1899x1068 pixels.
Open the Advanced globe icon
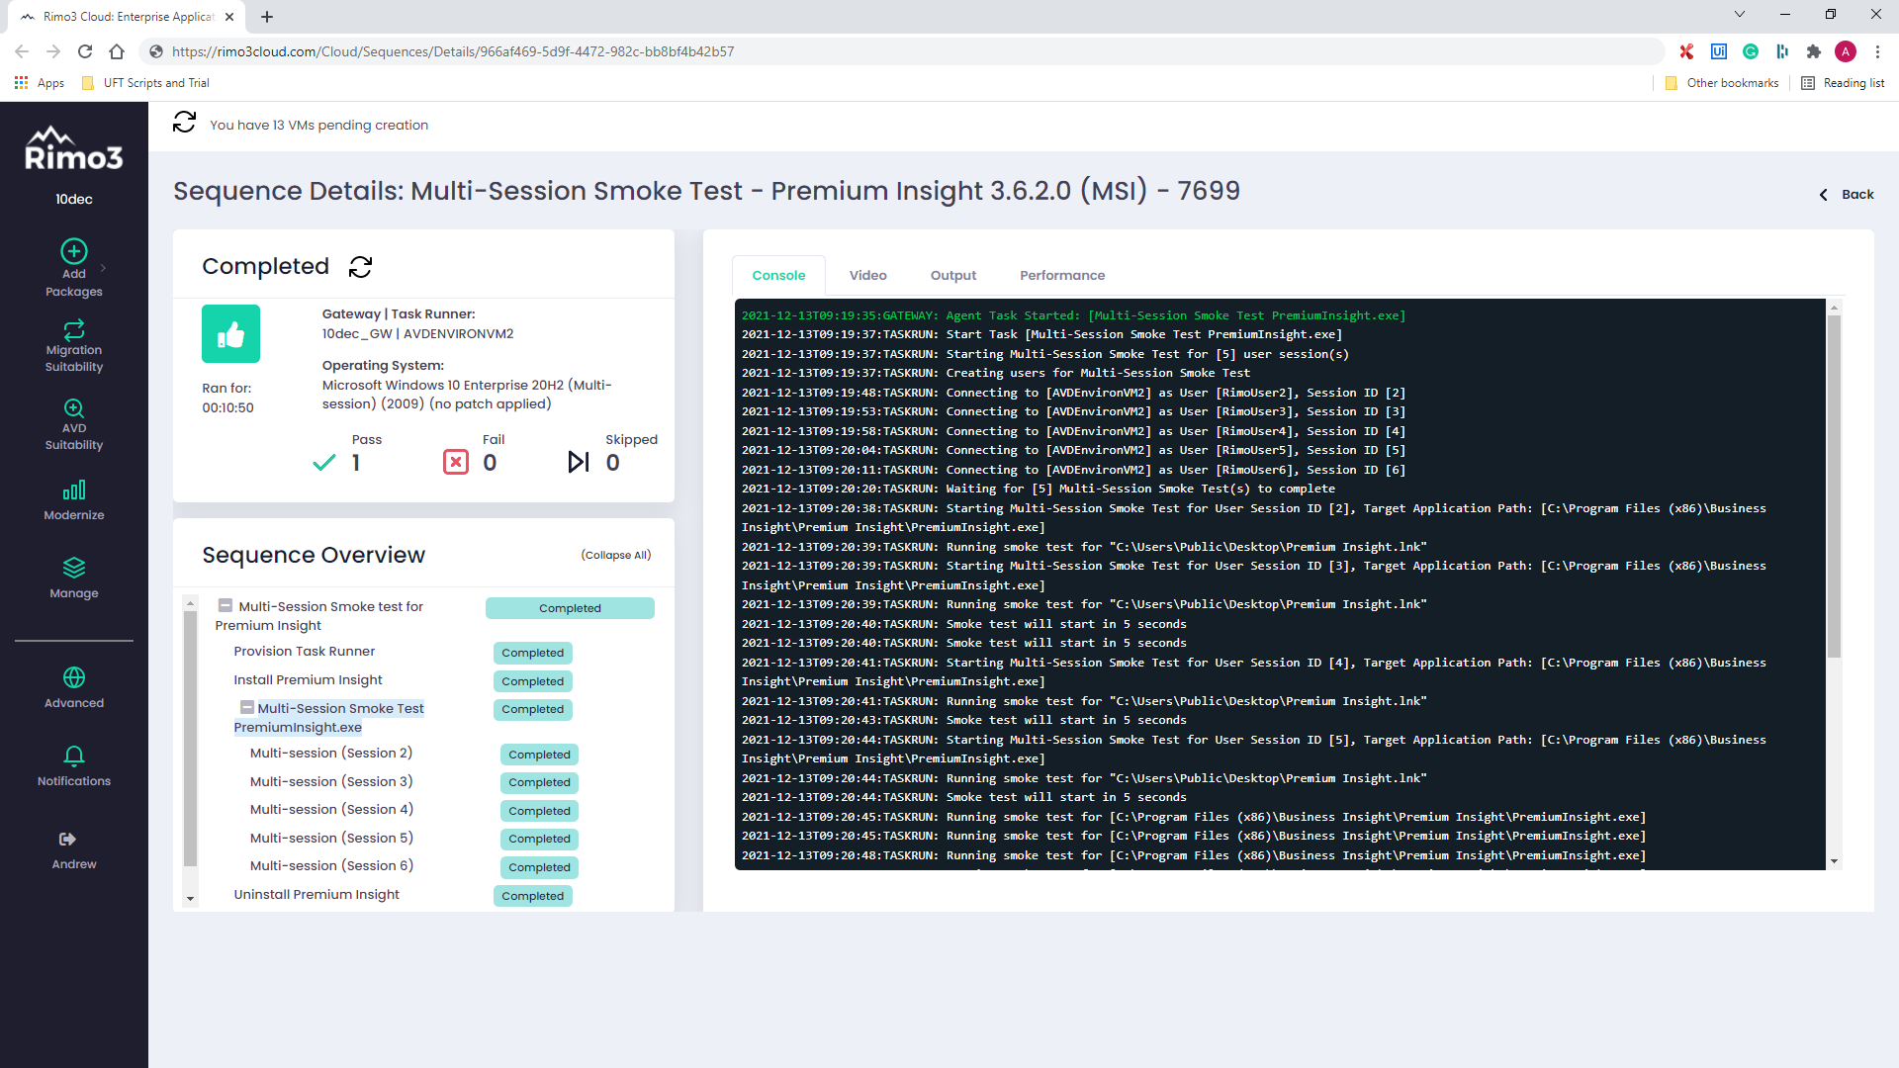coord(74,677)
